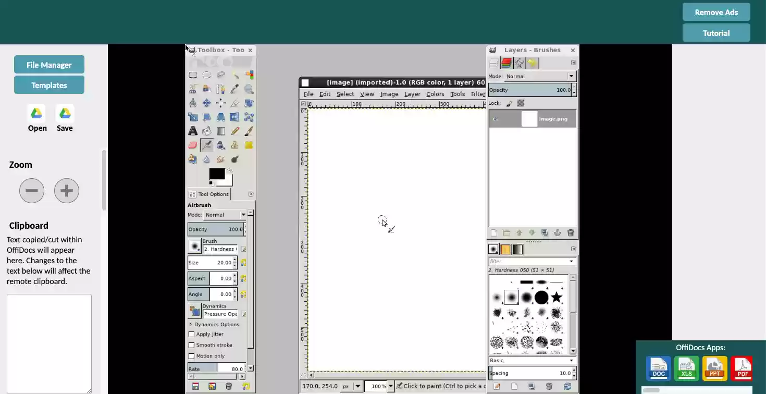766x394 pixels.
Task: Click the Tutorial button
Action: [716, 32]
